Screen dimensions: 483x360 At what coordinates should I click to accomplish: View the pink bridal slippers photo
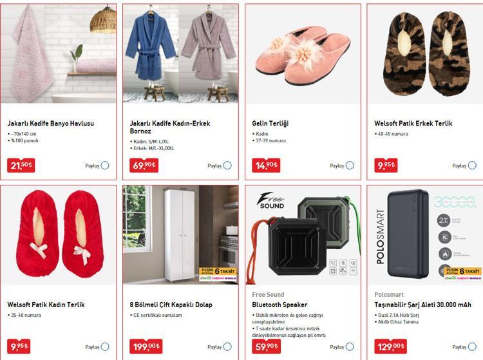click(303, 53)
